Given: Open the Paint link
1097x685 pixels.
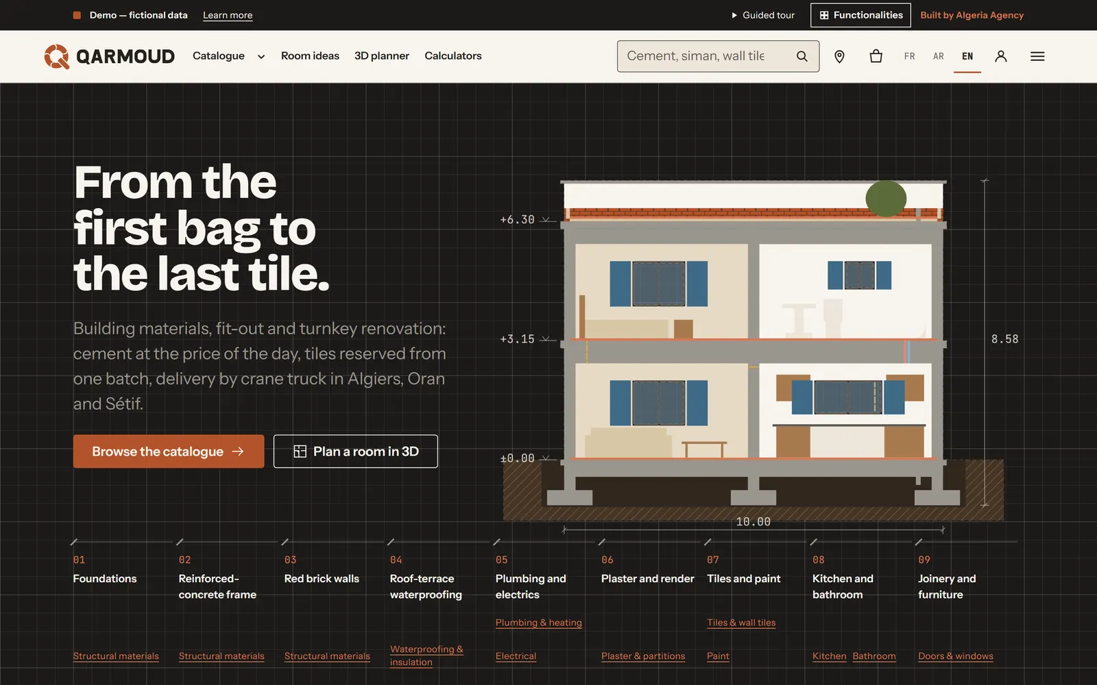Looking at the screenshot, I should (x=718, y=656).
